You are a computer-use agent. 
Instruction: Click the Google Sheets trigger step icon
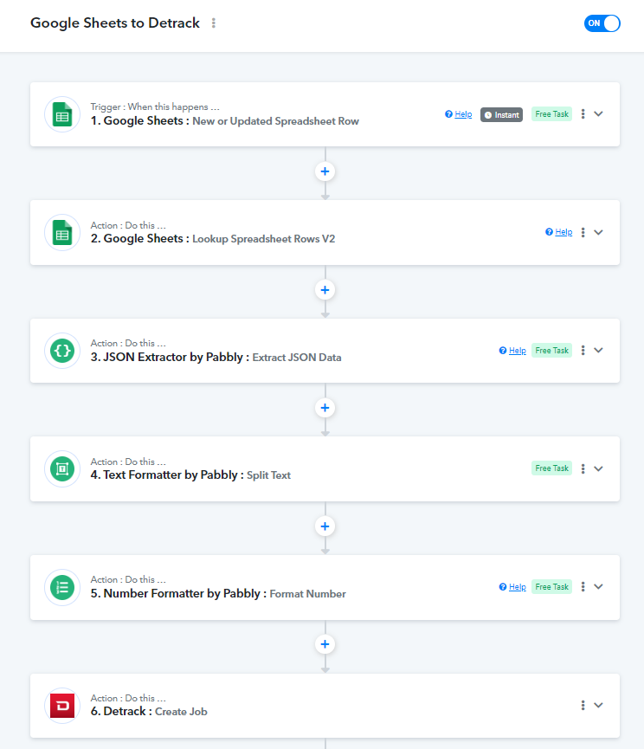click(x=62, y=114)
